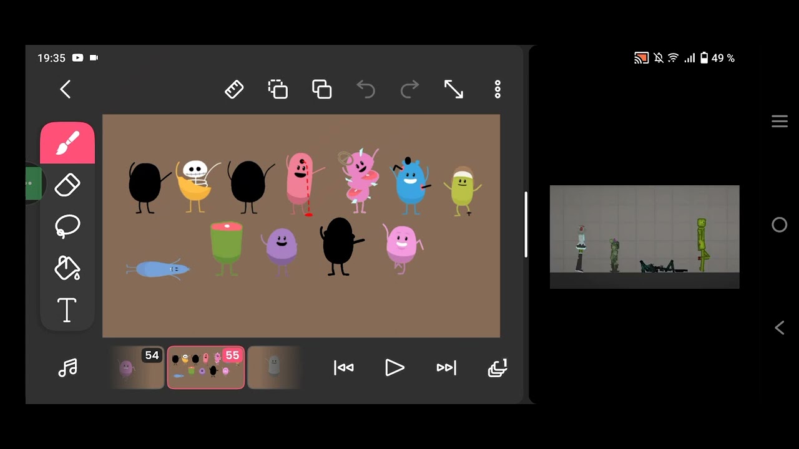
Task: Click the screen recording camera icon
Action: (x=94, y=58)
